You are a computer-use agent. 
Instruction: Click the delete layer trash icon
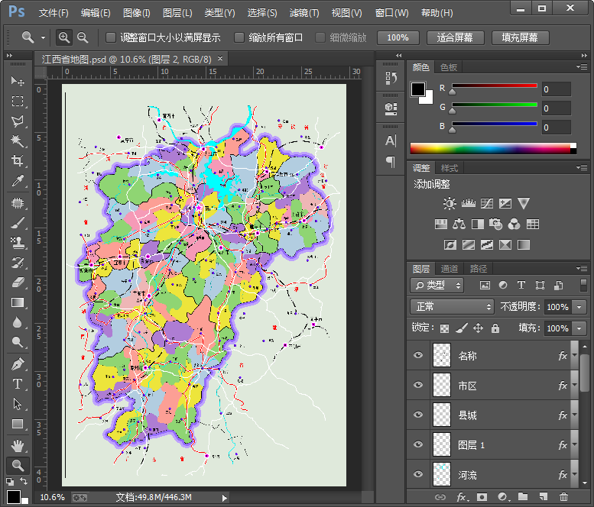coord(563,497)
